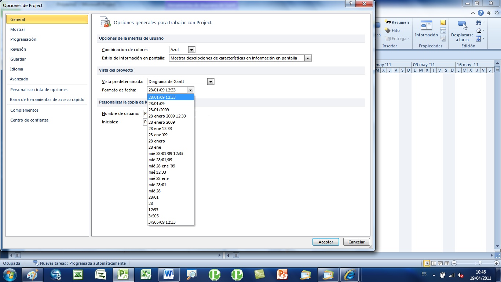Choose date format mié 28/01/09 12:33
The width and height of the screenshot is (501, 282).
171,153
